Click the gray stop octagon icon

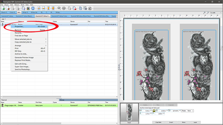(64, 8)
